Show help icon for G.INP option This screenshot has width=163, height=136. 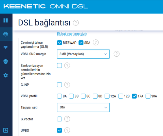click(x=67, y=84)
